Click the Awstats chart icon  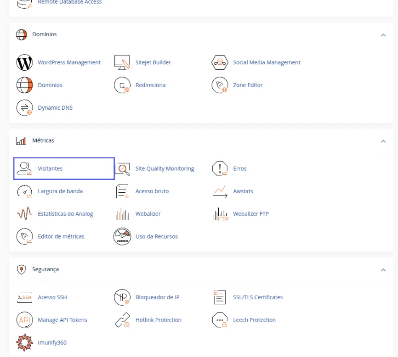(x=220, y=191)
